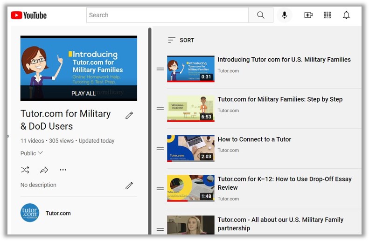Start voice search with the microphone

[x=284, y=15]
